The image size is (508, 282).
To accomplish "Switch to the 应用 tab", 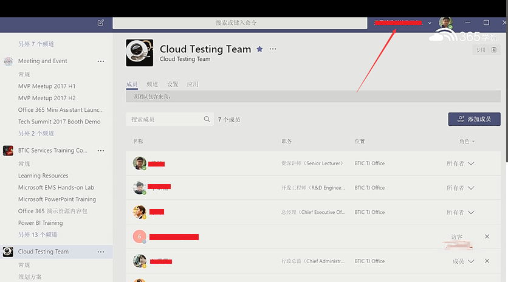I will coord(193,84).
